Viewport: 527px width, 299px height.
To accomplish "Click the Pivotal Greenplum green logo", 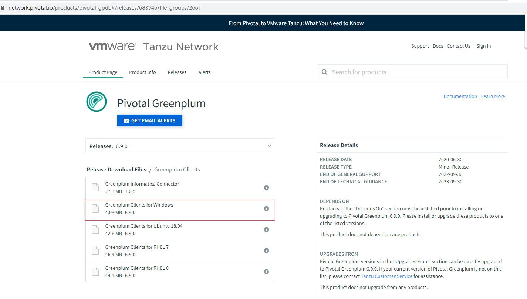I will click(97, 102).
